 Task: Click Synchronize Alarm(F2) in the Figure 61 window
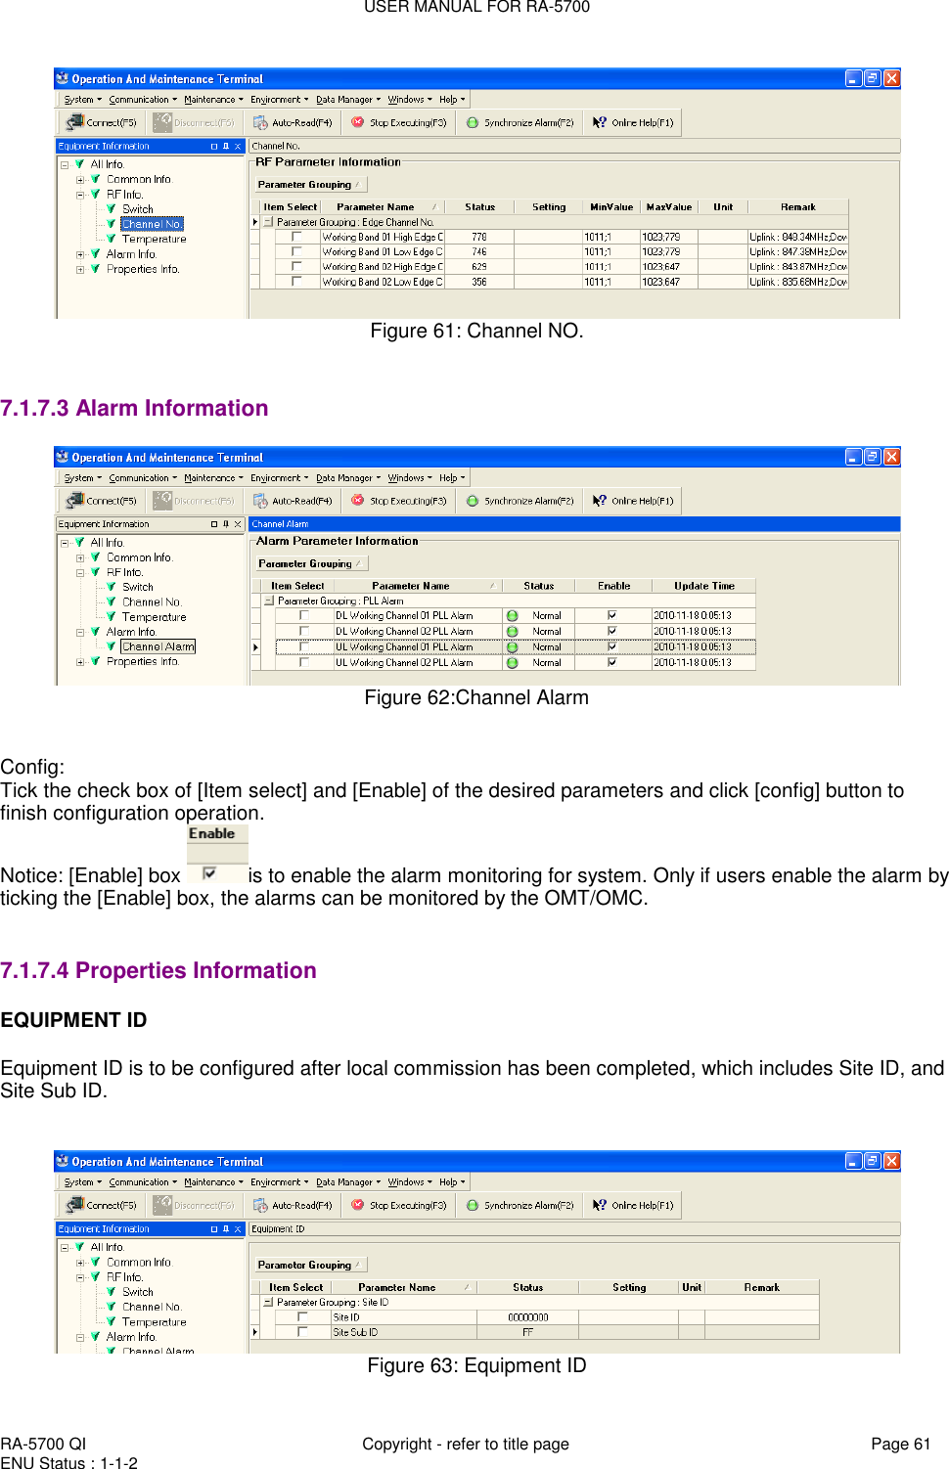click(520, 122)
